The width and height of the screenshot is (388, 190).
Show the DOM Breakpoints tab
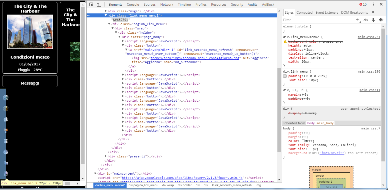[x=355, y=13]
